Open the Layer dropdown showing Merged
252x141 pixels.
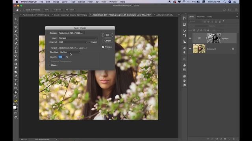[78, 38]
